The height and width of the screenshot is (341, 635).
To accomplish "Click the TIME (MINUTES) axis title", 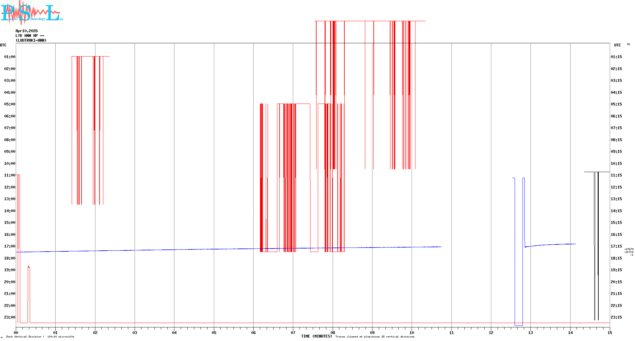I will coord(316,336).
